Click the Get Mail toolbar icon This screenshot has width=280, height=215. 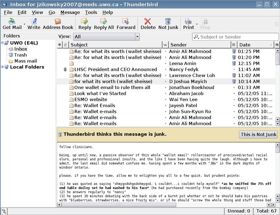(12, 24)
